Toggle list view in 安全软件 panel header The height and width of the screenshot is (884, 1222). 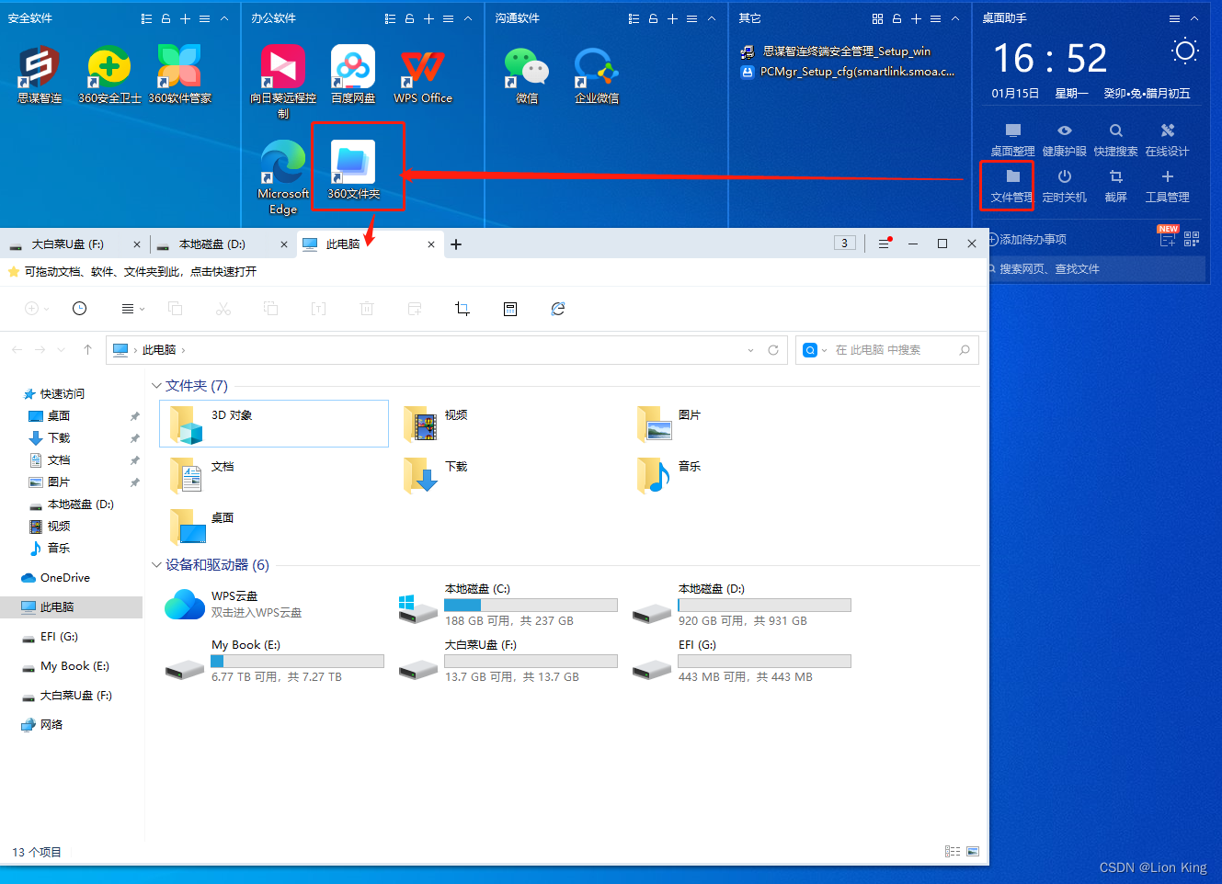(146, 18)
